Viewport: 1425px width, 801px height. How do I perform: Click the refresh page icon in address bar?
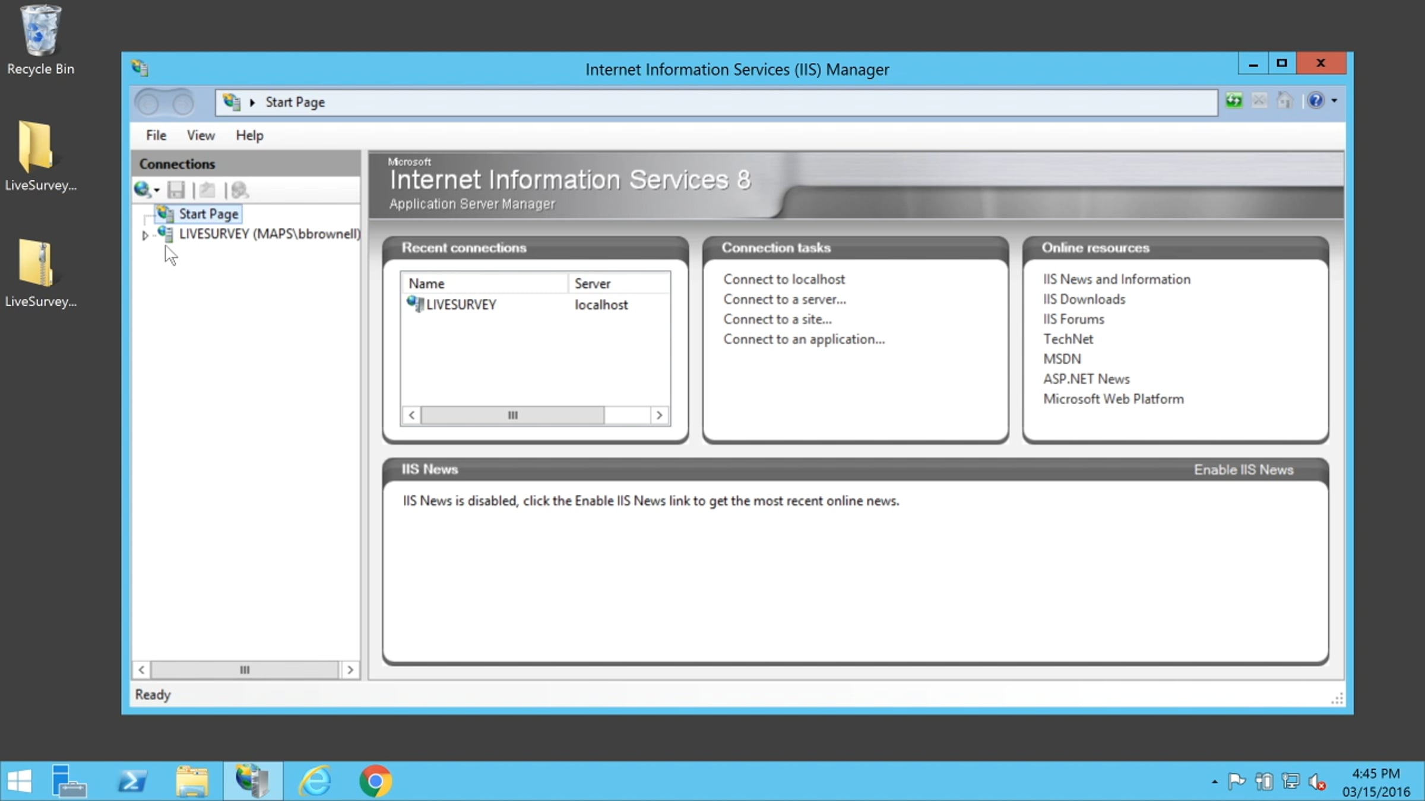point(1234,100)
